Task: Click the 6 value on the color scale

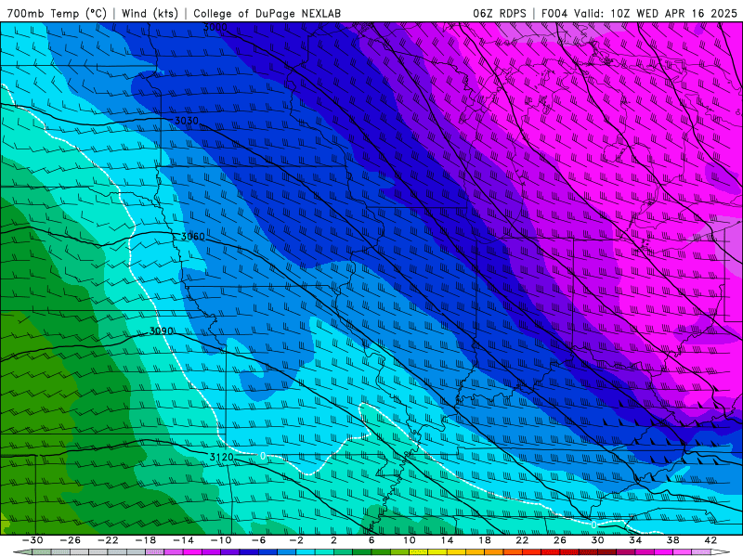Action: (x=371, y=540)
